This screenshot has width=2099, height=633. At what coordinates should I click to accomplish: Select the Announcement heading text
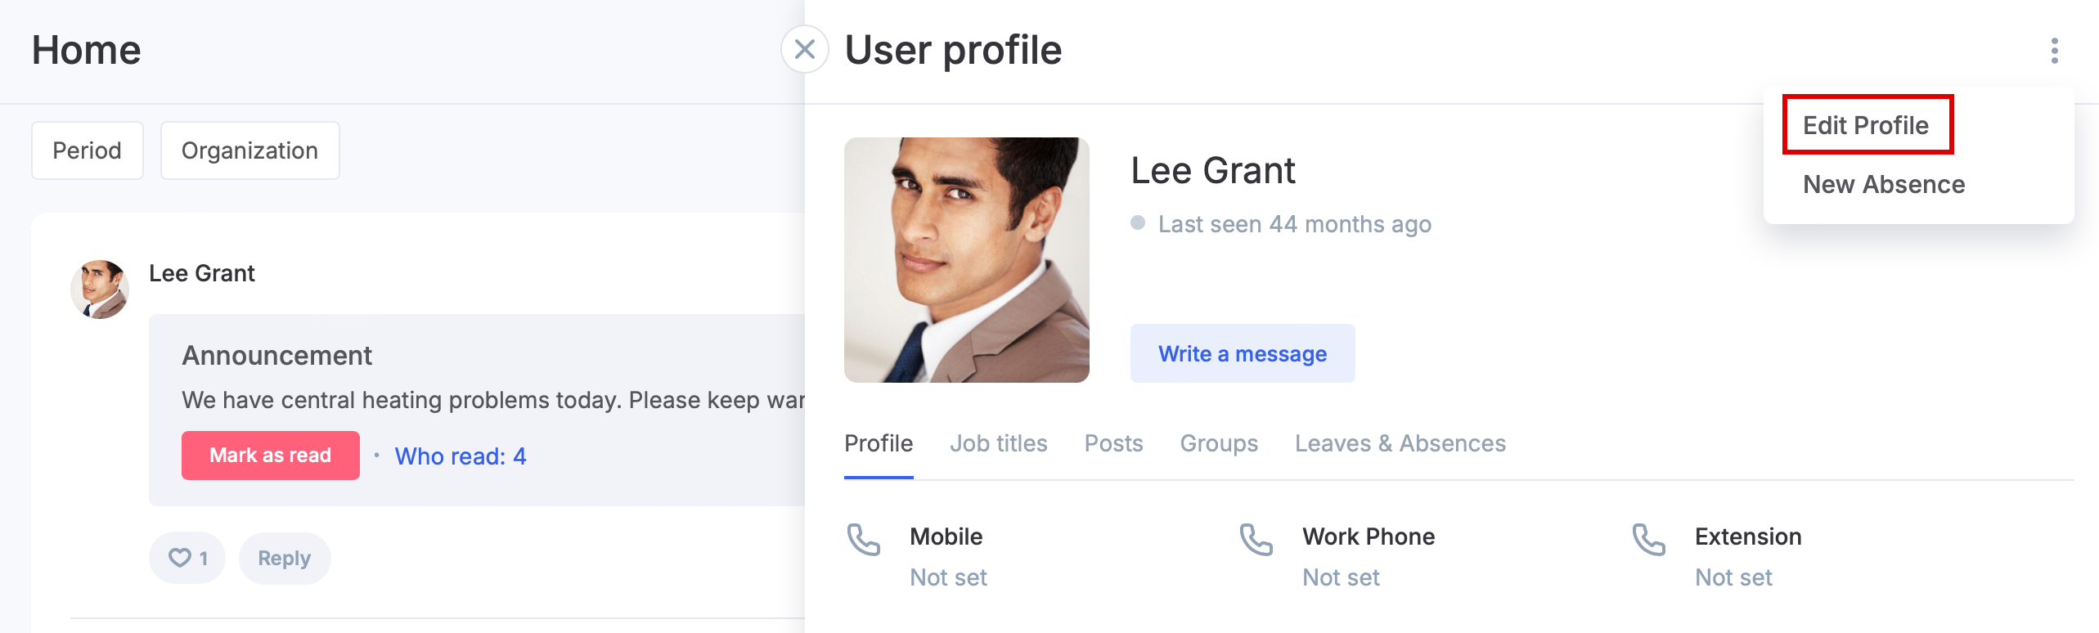(277, 356)
